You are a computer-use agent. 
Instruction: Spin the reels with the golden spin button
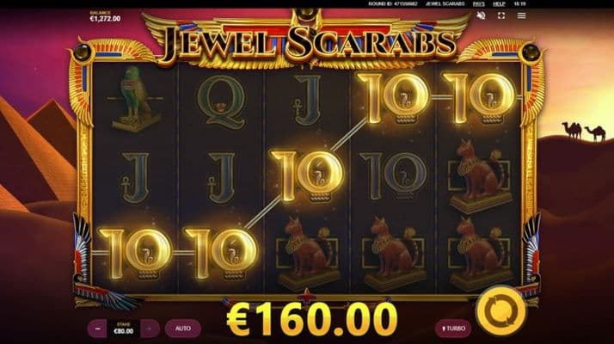pos(500,311)
